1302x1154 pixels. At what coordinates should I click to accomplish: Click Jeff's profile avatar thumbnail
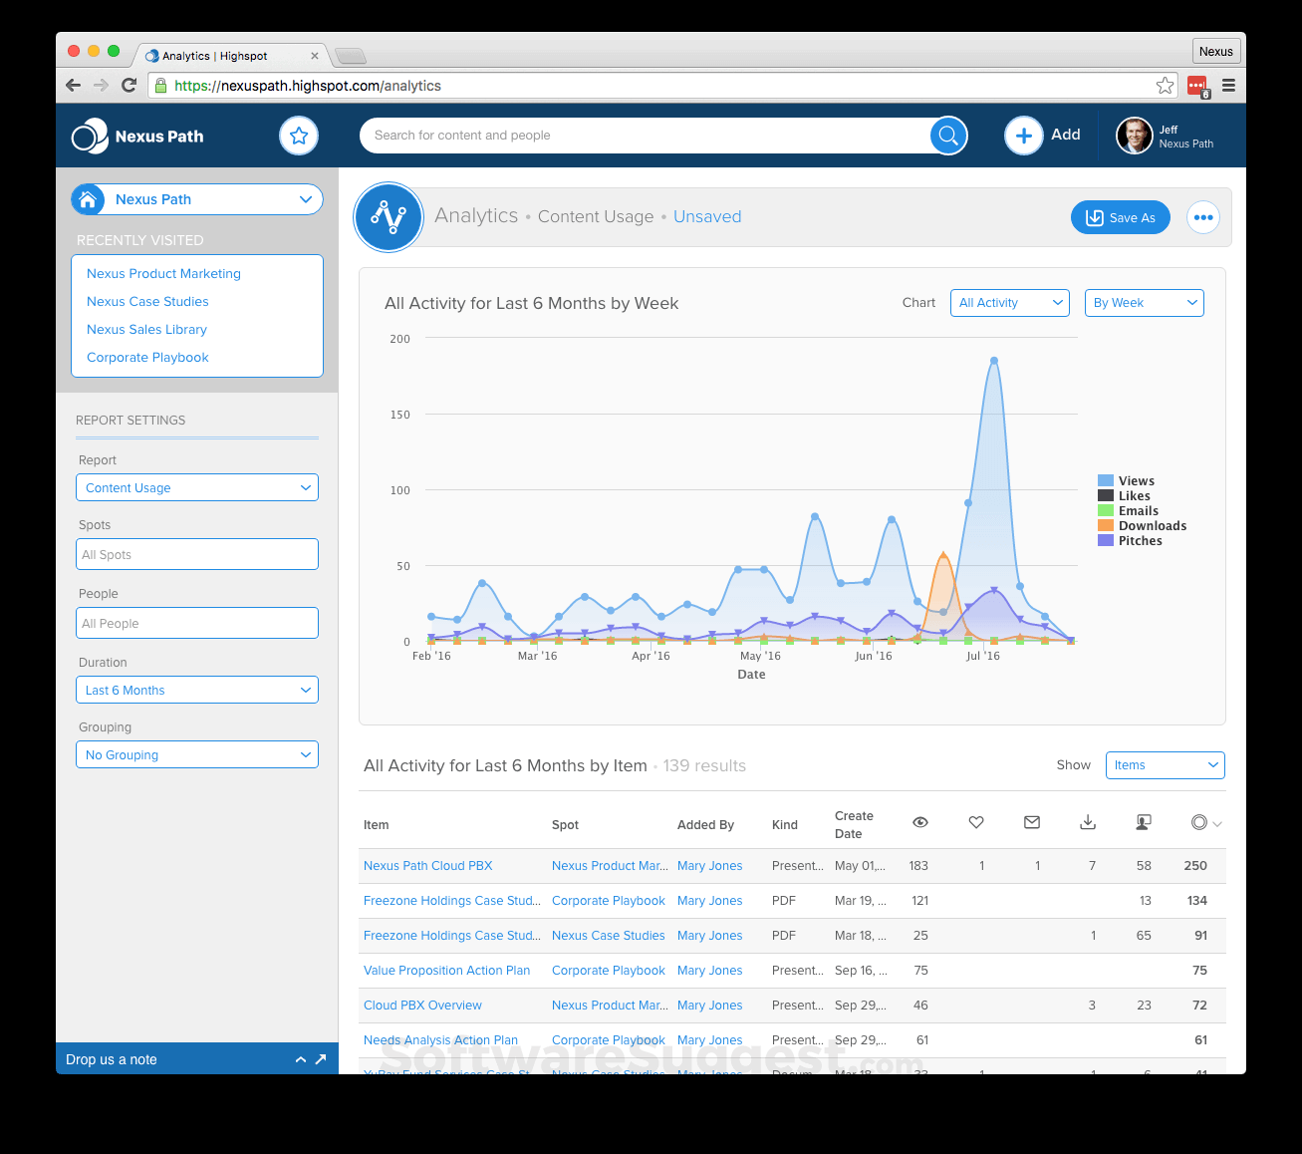[x=1134, y=136]
